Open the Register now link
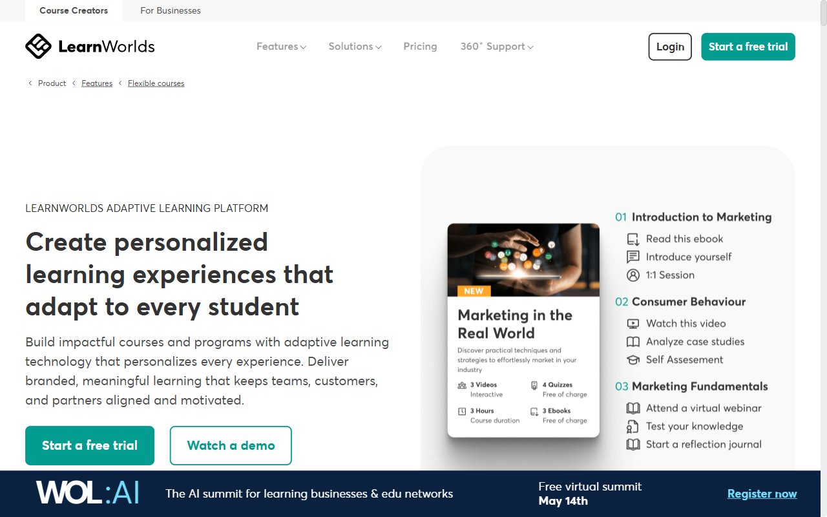827x517 pixels. coord(762,494)
